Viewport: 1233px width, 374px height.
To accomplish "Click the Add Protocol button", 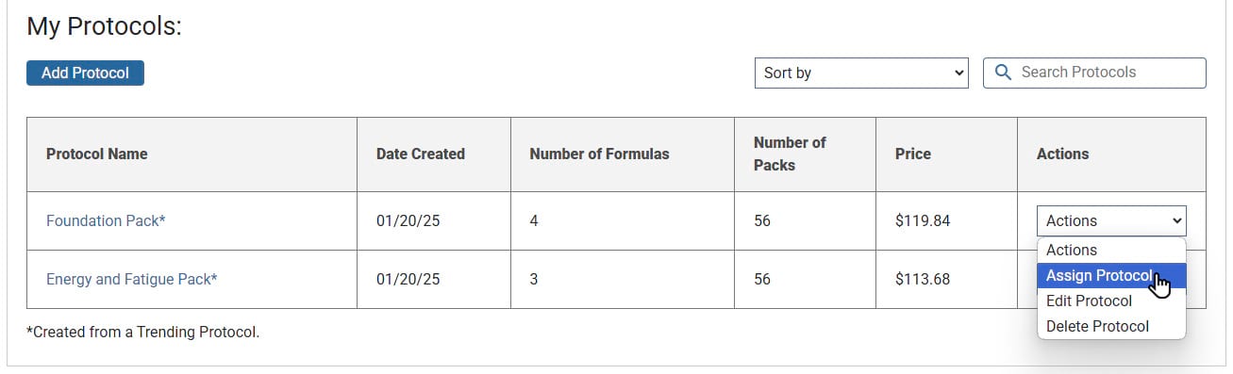I will tap(85, 73).
